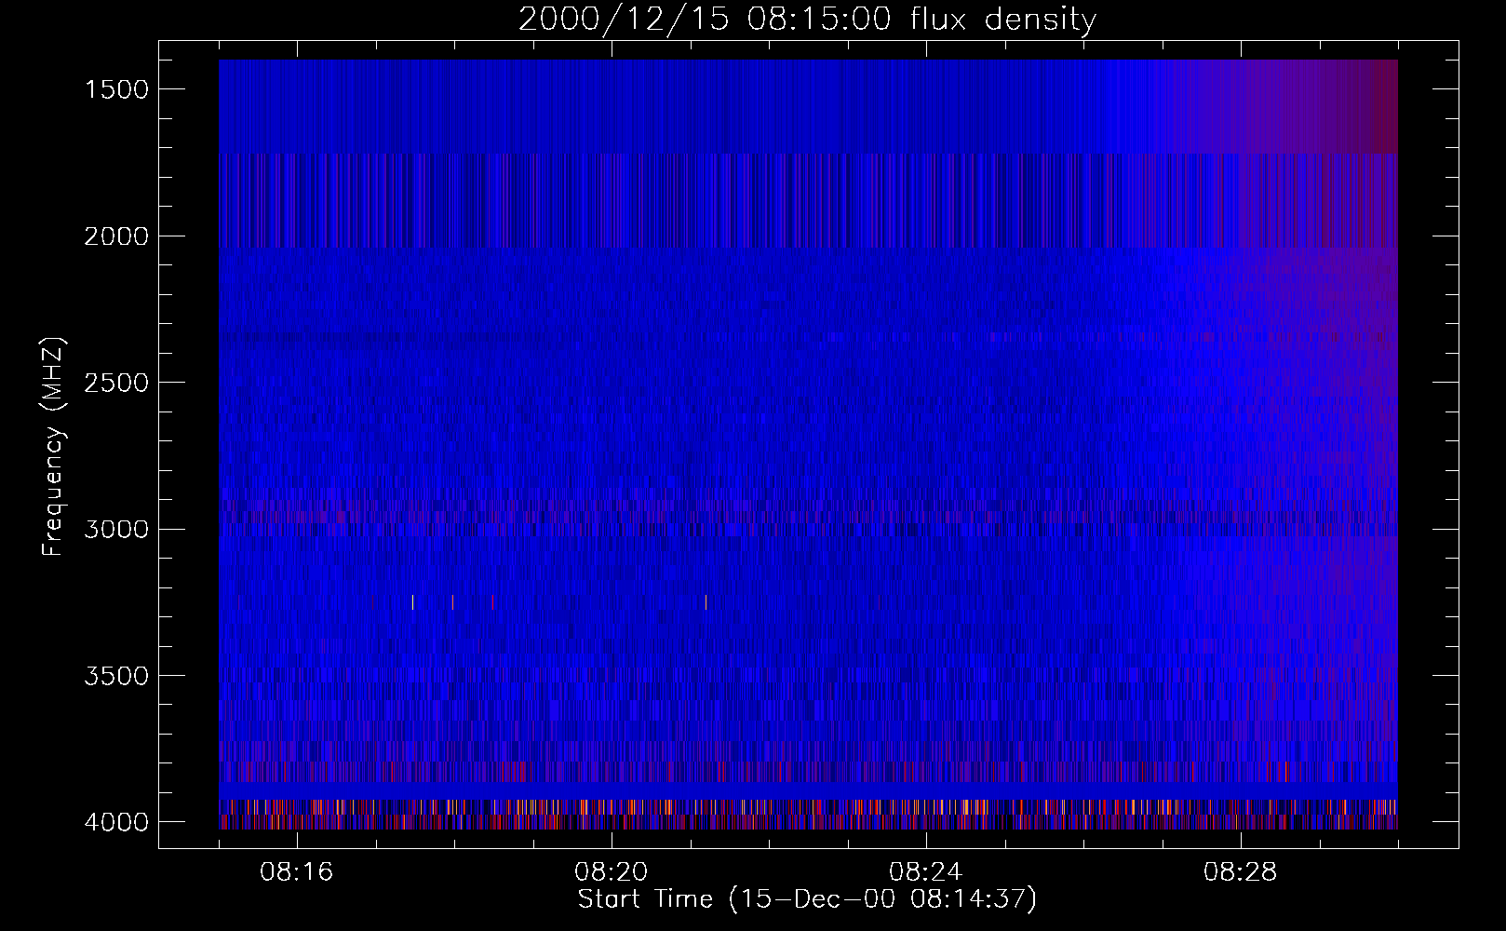Click the 08:28 time tick label
Viewport: 1506px width, 931px height.
1241,872
